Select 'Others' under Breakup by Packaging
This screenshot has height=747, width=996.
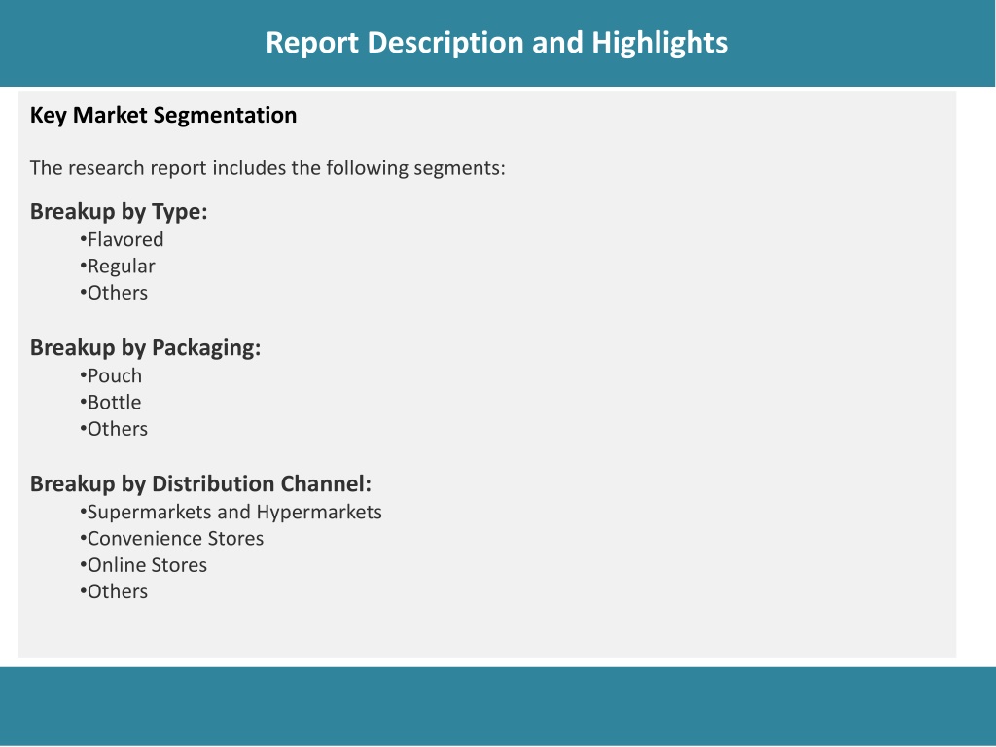click(x=114, y=429)
